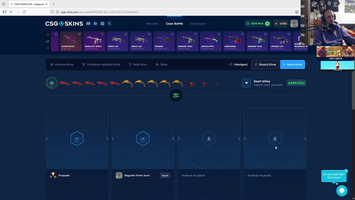Open Przybylak's player avatar
355x200 pixels.
53,175
